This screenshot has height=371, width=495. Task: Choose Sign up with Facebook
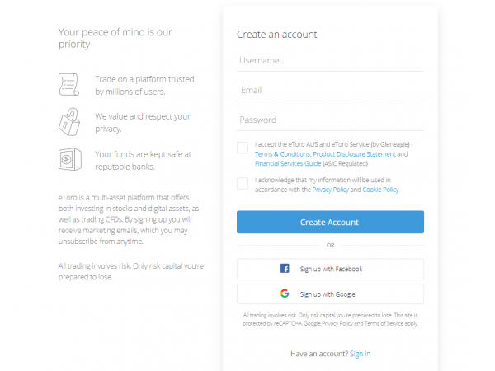click(330, 269)
